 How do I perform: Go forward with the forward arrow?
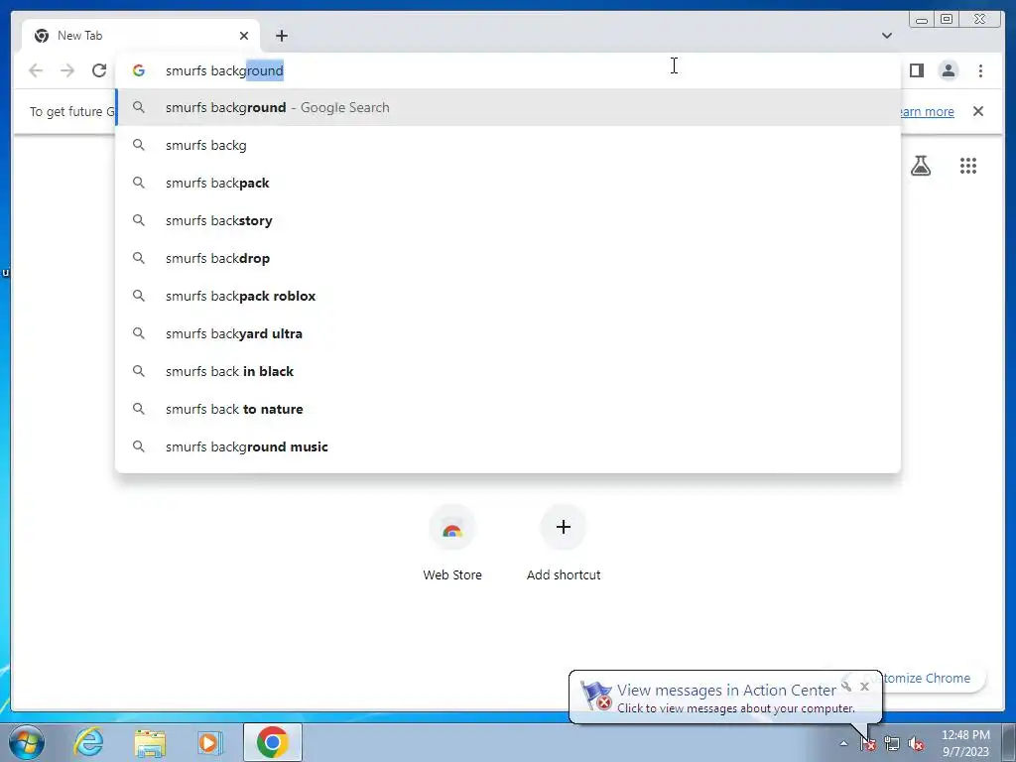tap(67, 70)
